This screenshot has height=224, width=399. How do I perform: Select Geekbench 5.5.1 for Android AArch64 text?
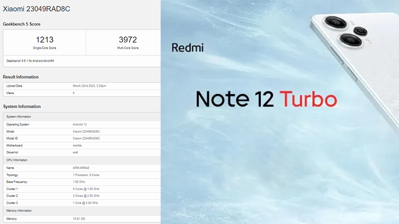[30, 61]
